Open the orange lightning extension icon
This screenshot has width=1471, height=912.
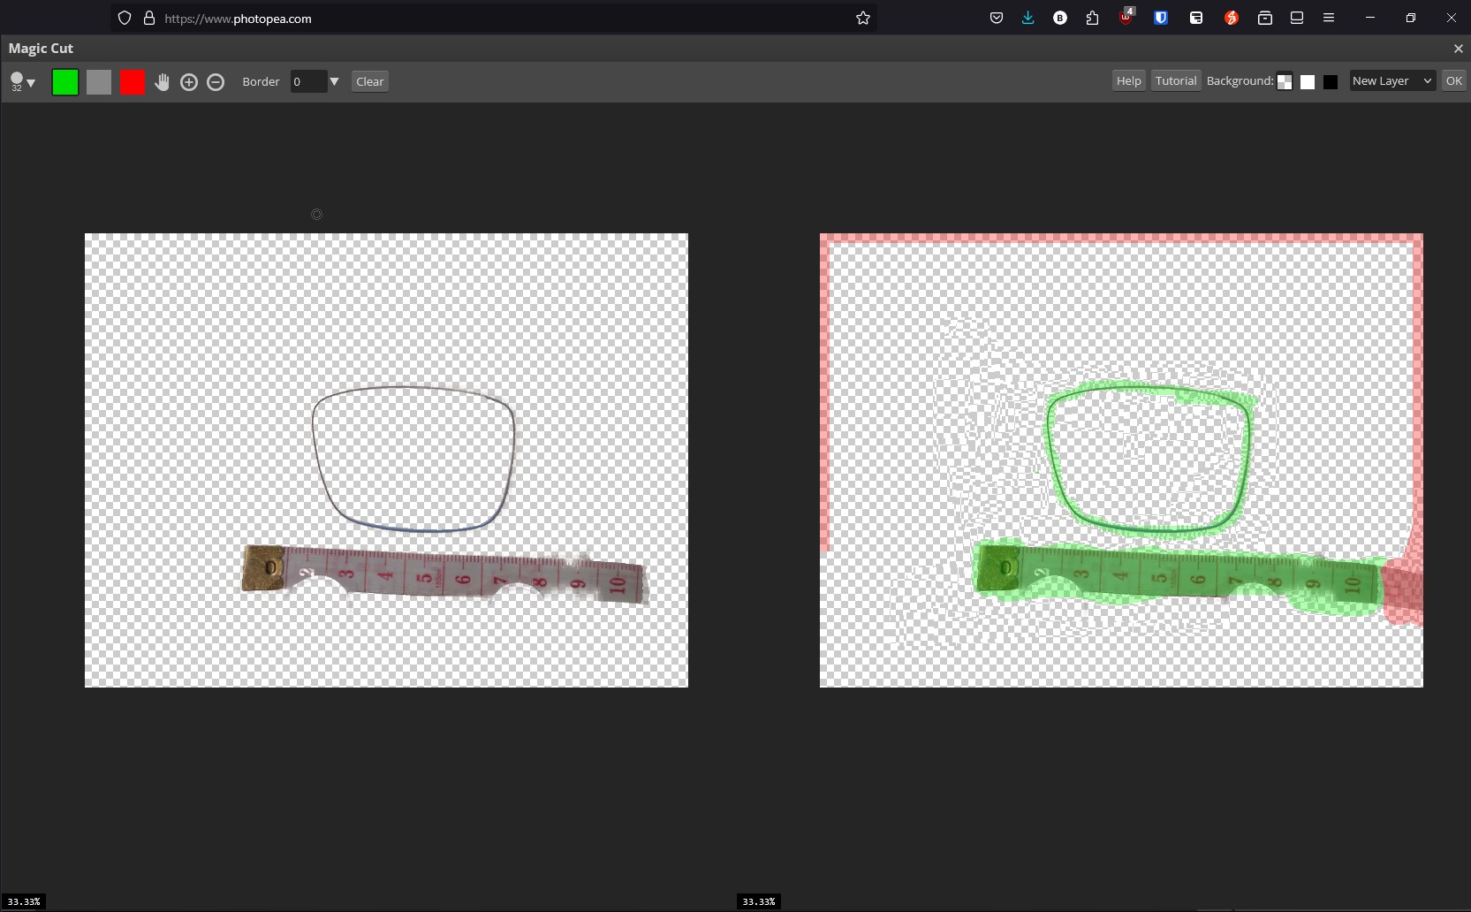click(x=1231, y=18)
